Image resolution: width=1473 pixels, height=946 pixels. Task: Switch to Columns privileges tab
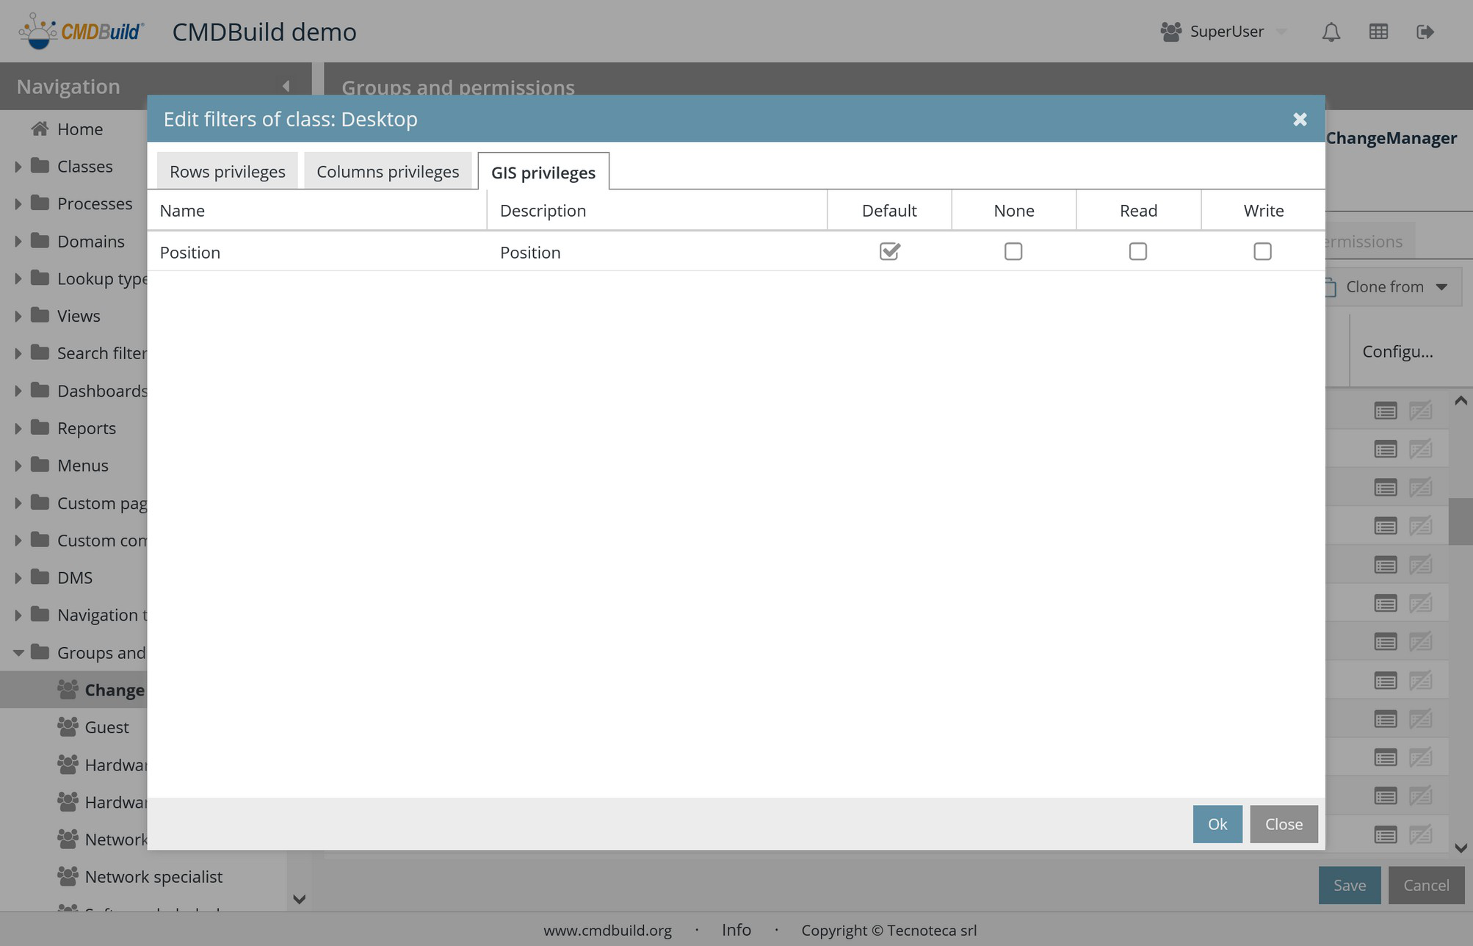click(x=387, y=171)
